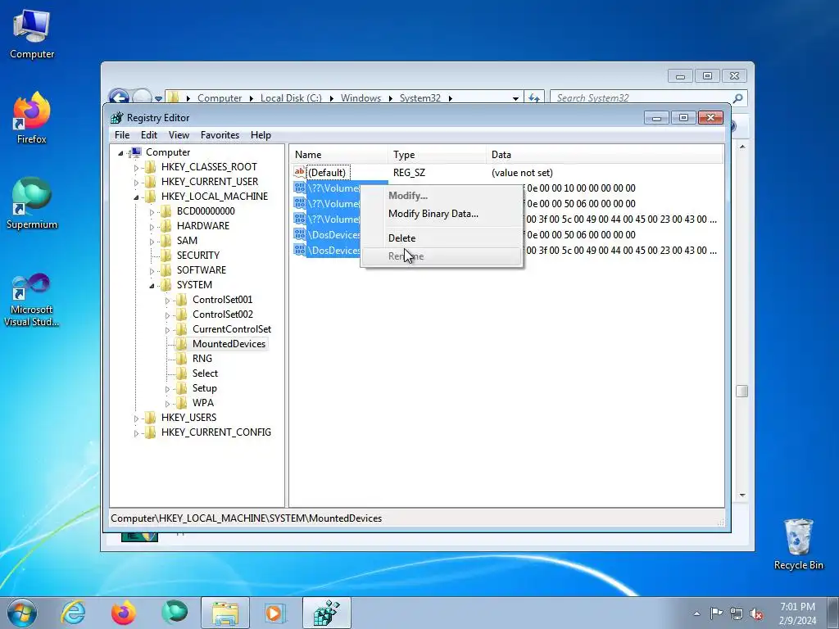Screen dimensions: 839x629
Task: Open the Recycle Bin on desktop
Action: click(798, 545)
